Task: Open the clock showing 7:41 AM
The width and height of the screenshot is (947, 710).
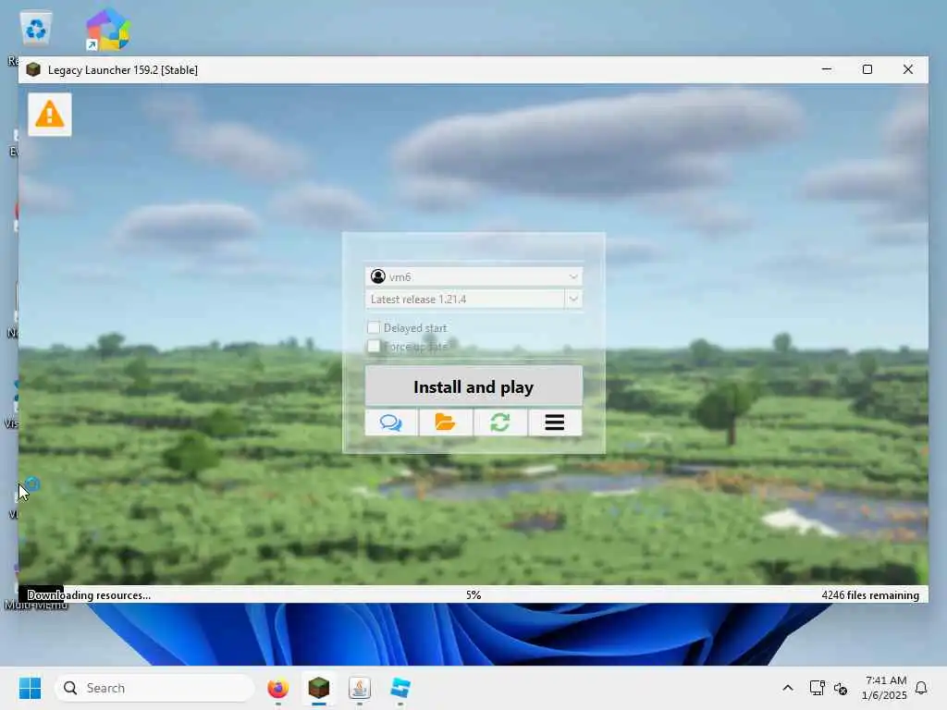Action: [x=885, y=688]
